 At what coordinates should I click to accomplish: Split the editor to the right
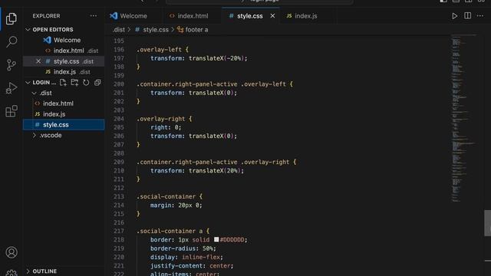click(x=467, y=15)
